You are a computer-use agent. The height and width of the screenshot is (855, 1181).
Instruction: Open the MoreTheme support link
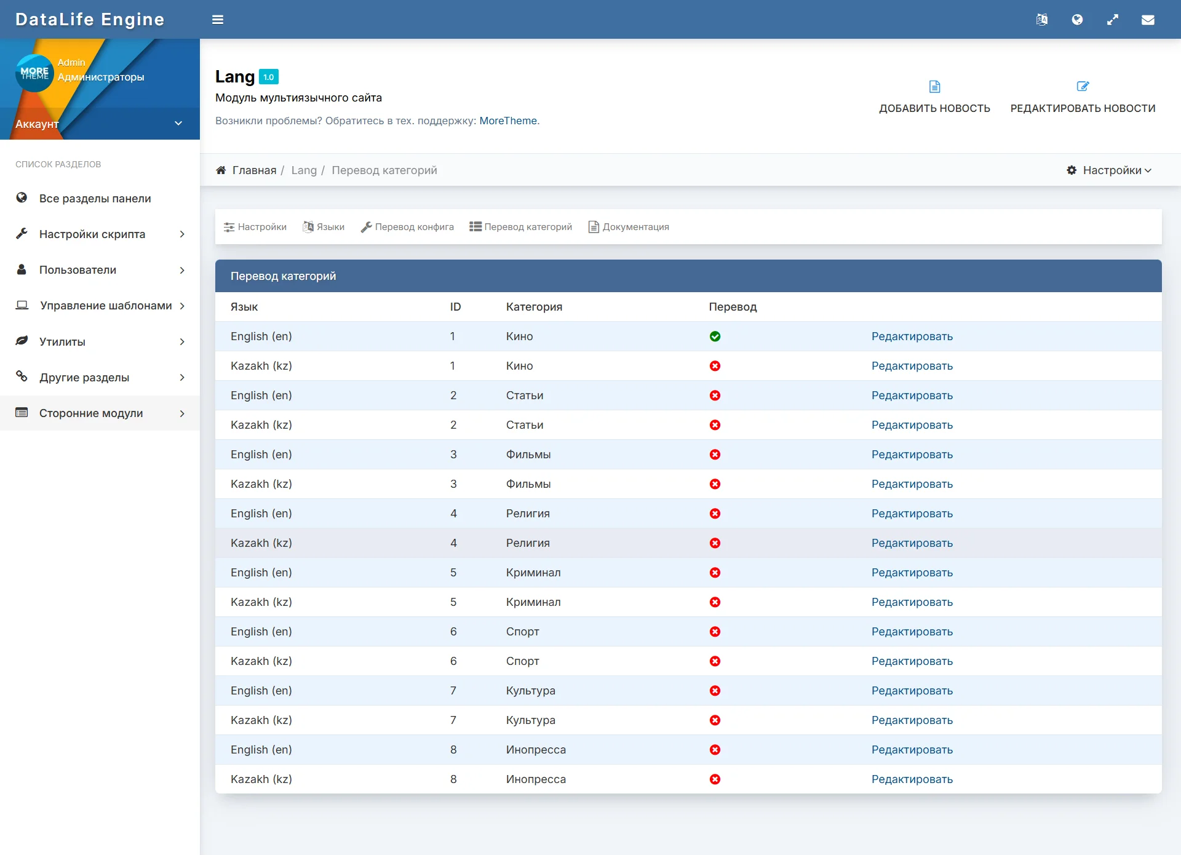click(507, 121)
